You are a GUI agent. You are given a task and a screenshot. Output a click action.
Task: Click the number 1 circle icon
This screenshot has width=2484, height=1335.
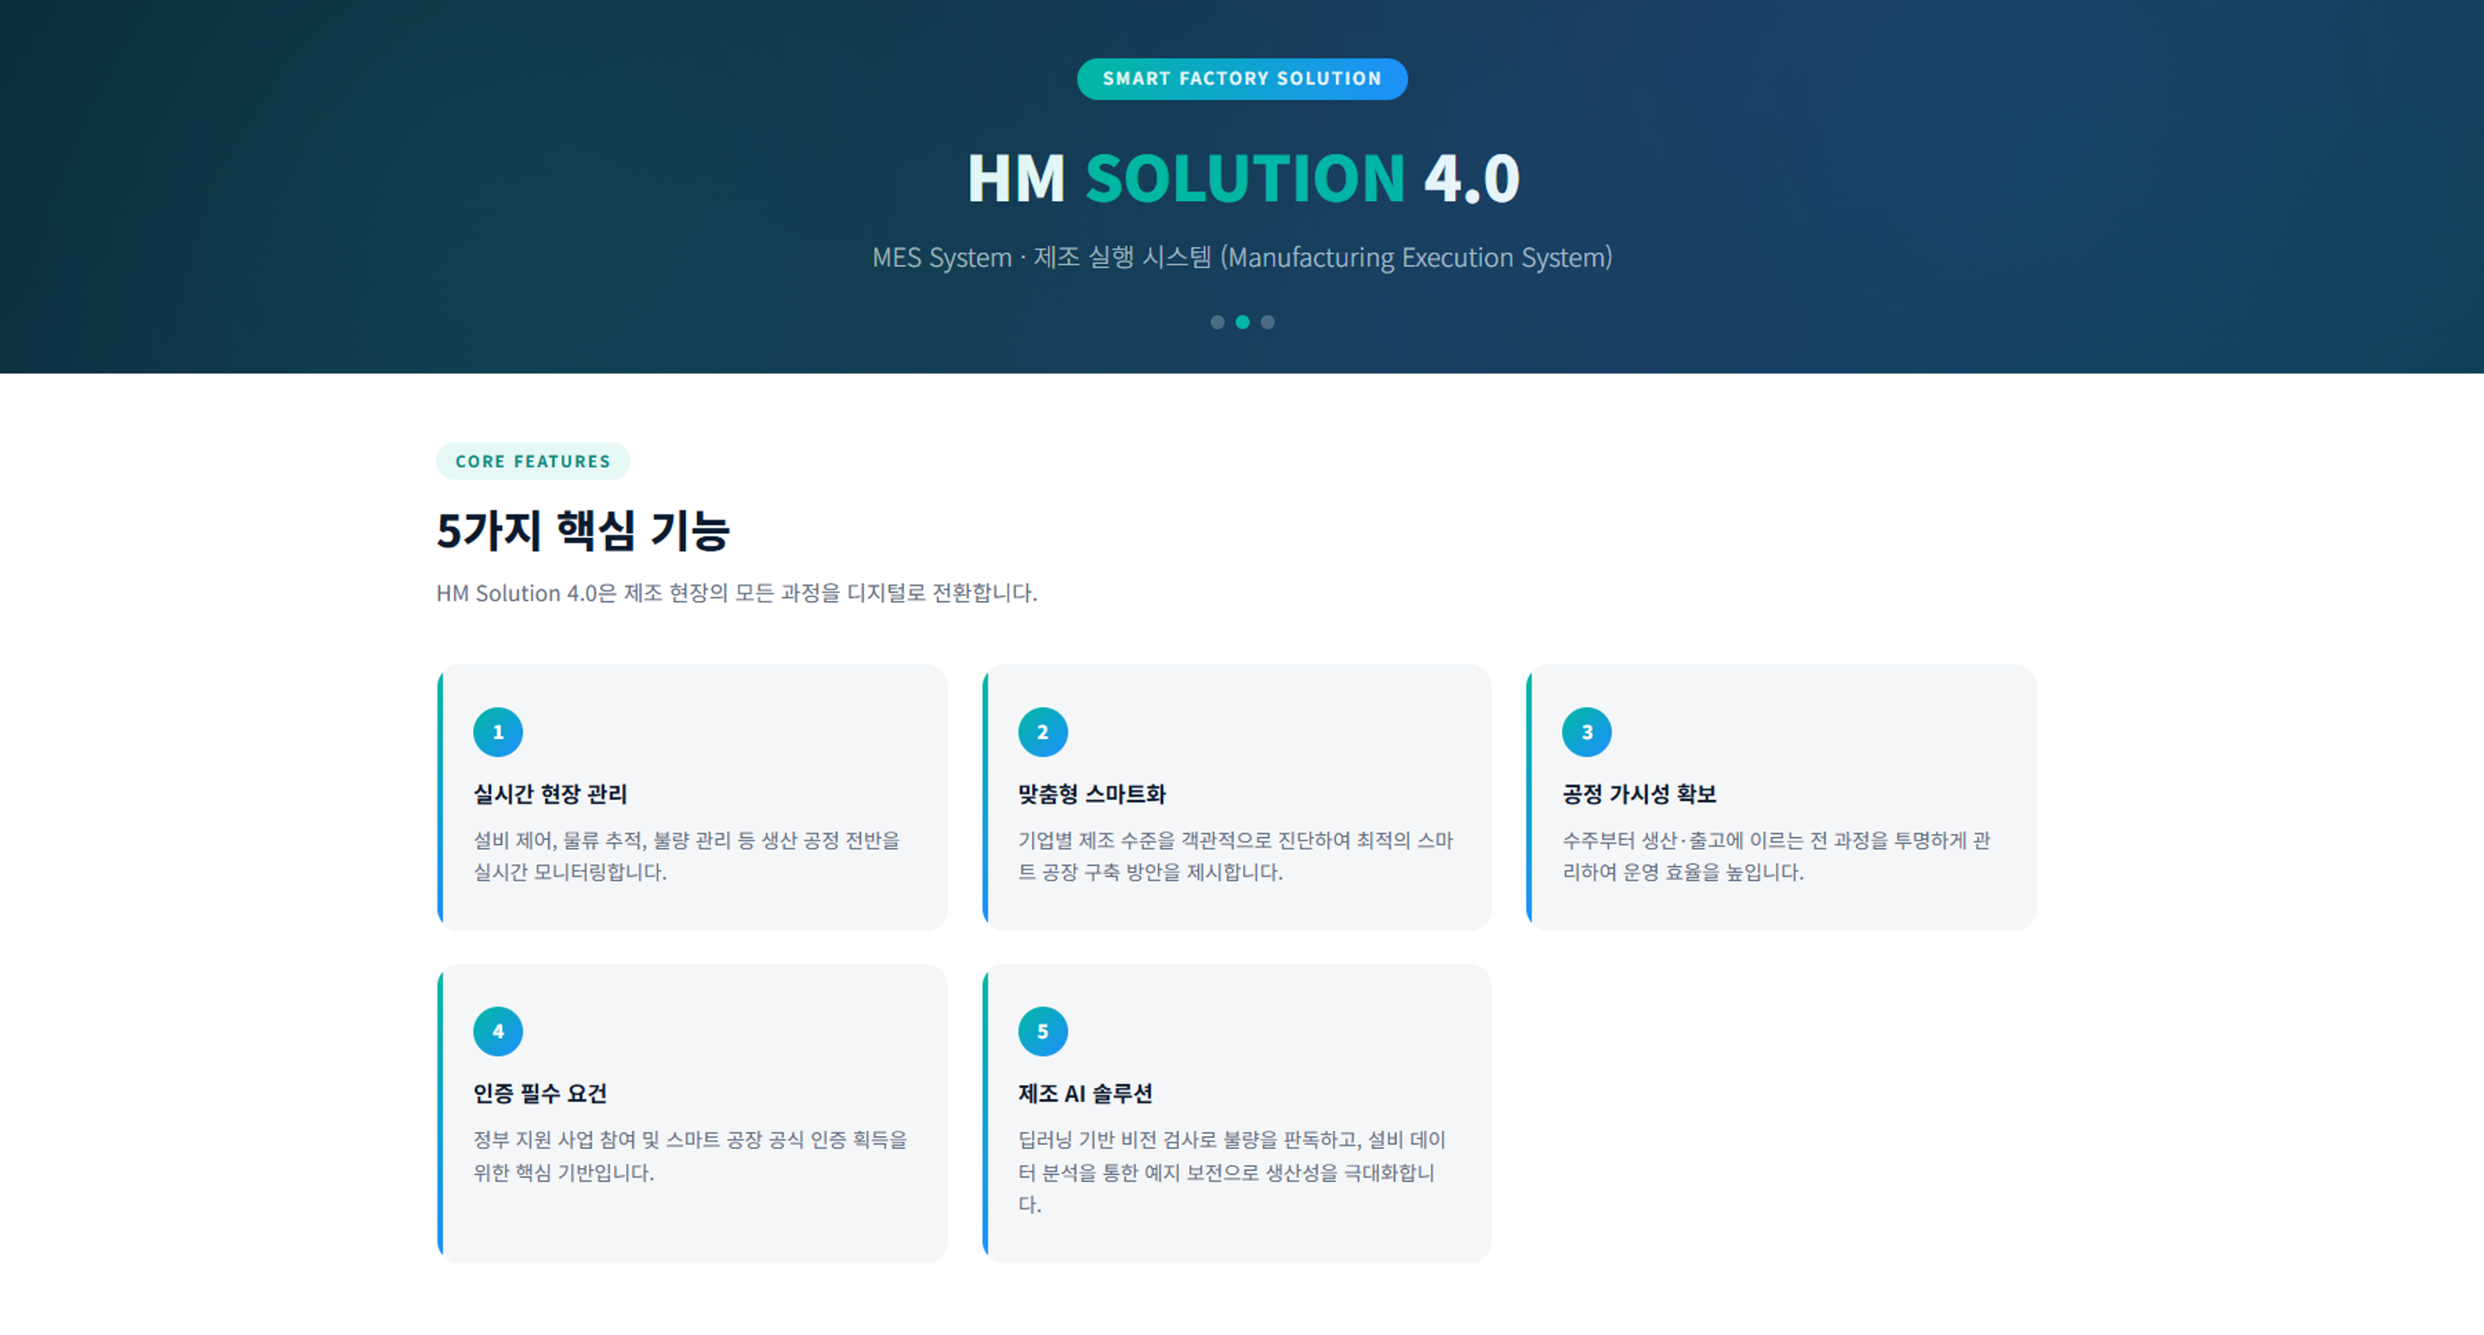[x=497, y=732]
